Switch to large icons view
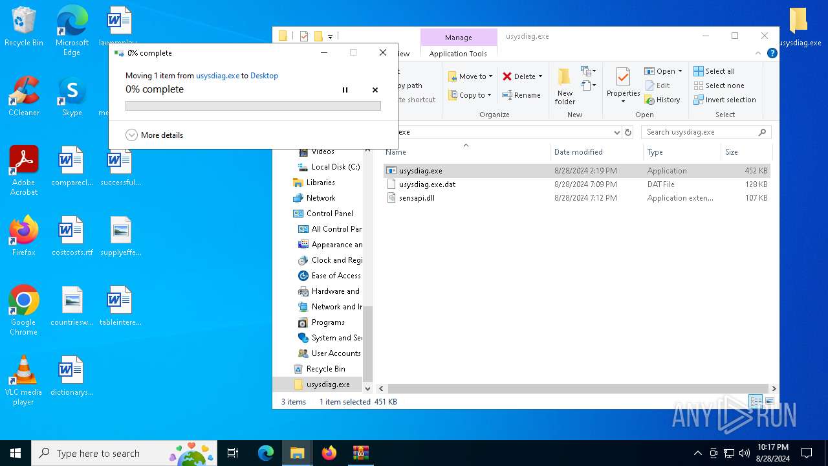 coord(770,402)
